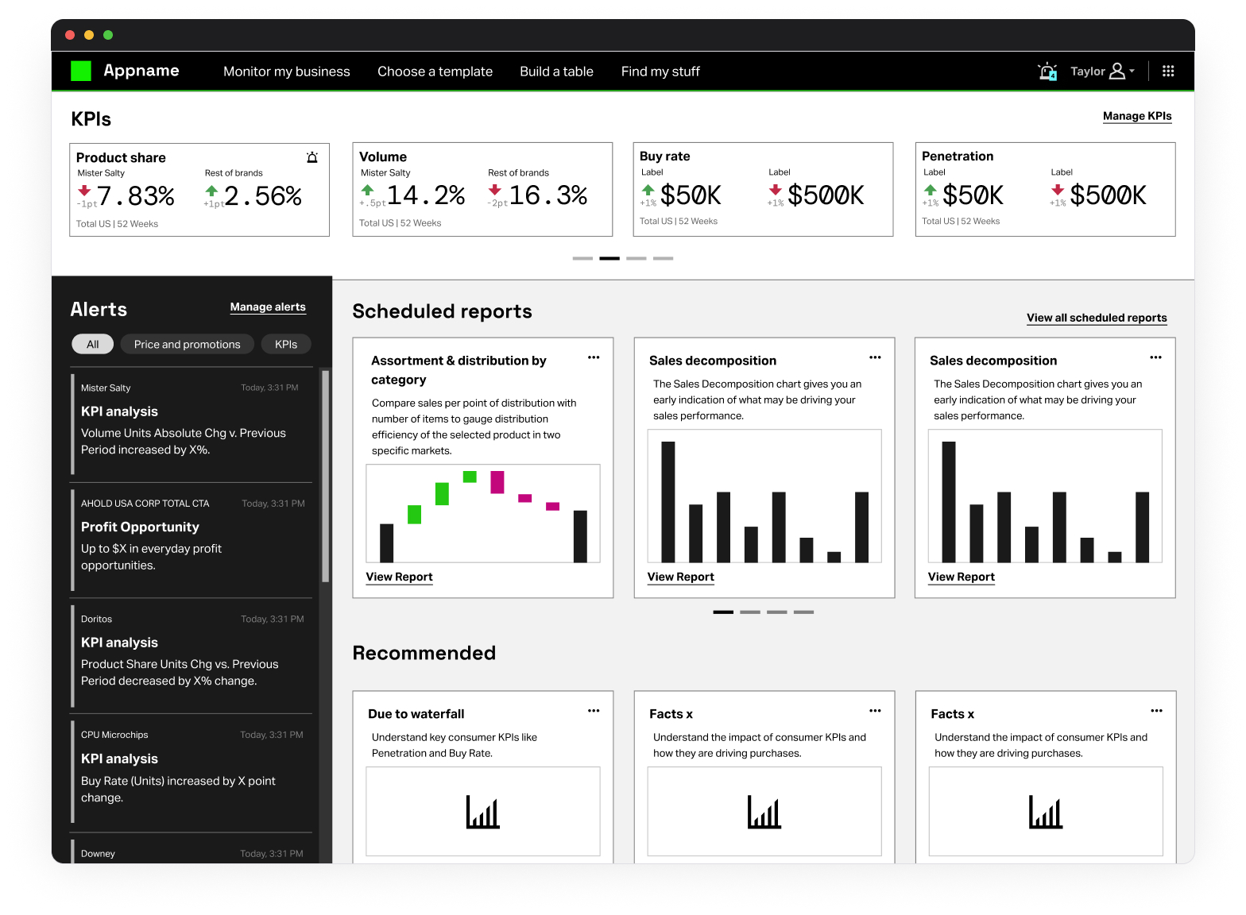Open Build a table menu item
Screen dimensions: 1246x915
point(556,71)
